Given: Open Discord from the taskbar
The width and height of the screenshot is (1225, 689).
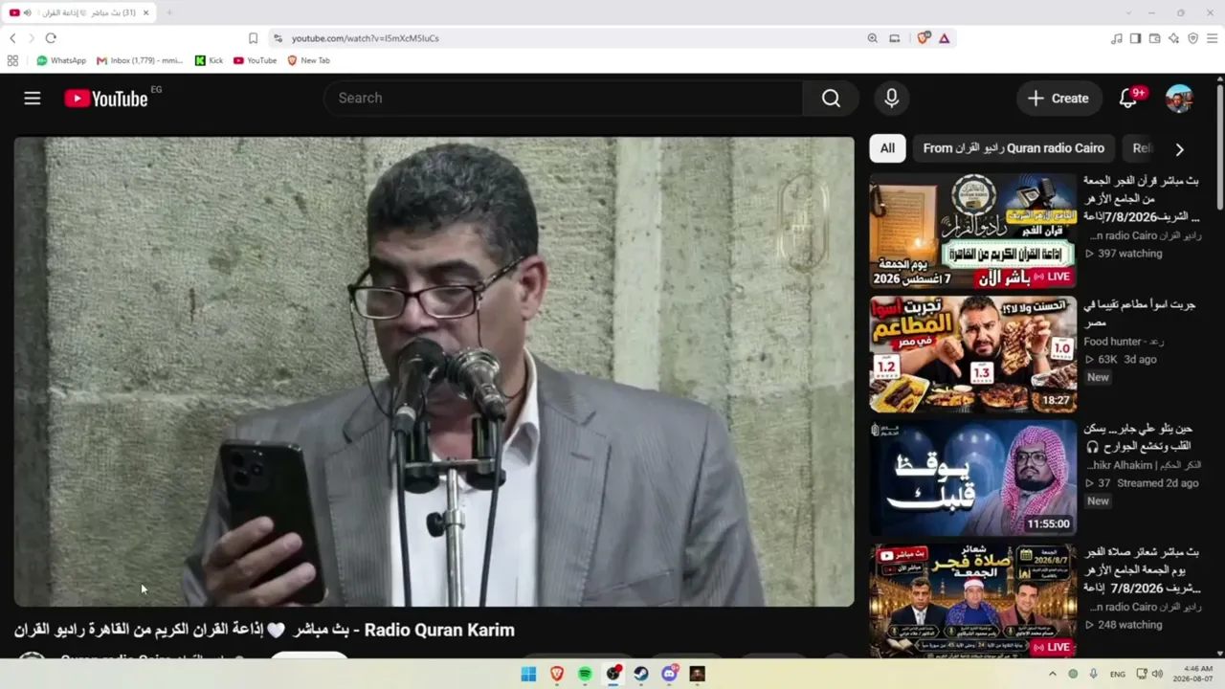Looking at the screenshot, I should coord(670,674).
